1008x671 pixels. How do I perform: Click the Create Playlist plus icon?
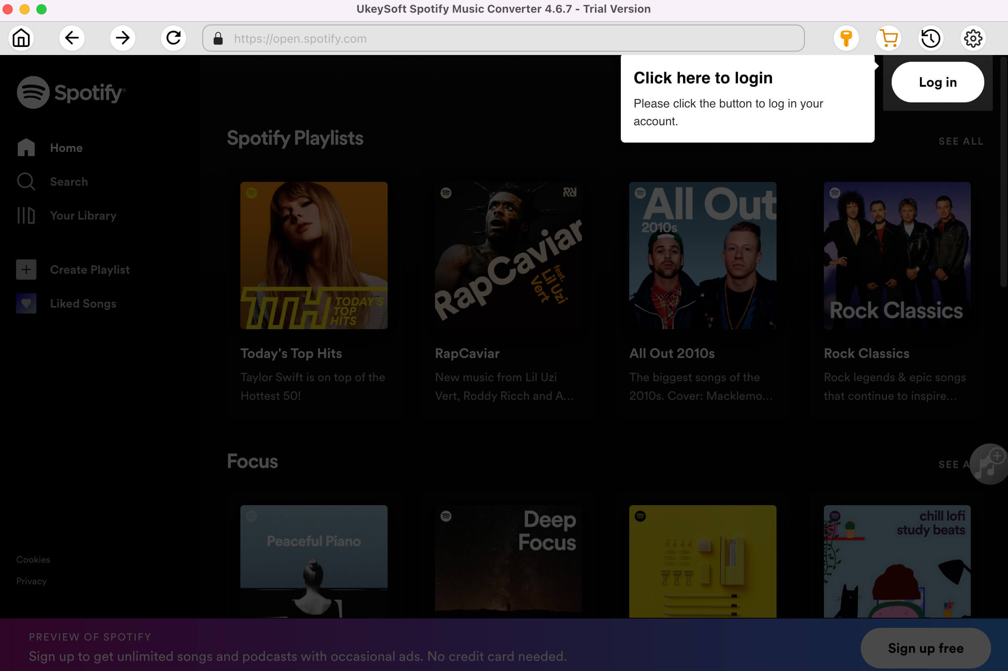pyautogui.click(x=25, y=268)
